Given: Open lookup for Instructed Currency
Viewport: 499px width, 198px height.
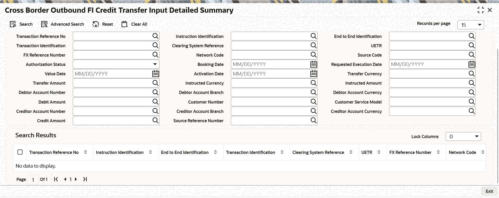Looking at the screenshot, I should click(x=314, y=83).
